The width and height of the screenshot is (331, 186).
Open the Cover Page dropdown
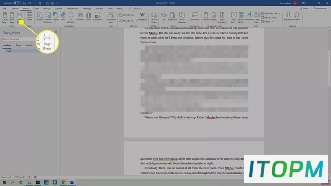click(5, 18)
